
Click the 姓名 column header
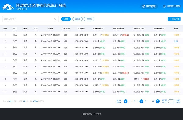click(x=15, y=29)
